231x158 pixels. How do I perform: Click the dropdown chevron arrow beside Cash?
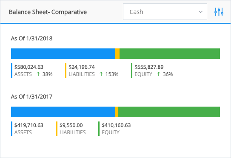pos(200,12)
